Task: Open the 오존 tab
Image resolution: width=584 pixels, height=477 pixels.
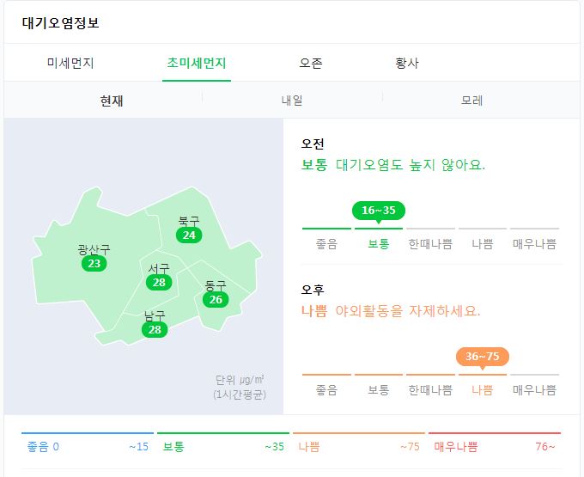Action: click(311, 63)
